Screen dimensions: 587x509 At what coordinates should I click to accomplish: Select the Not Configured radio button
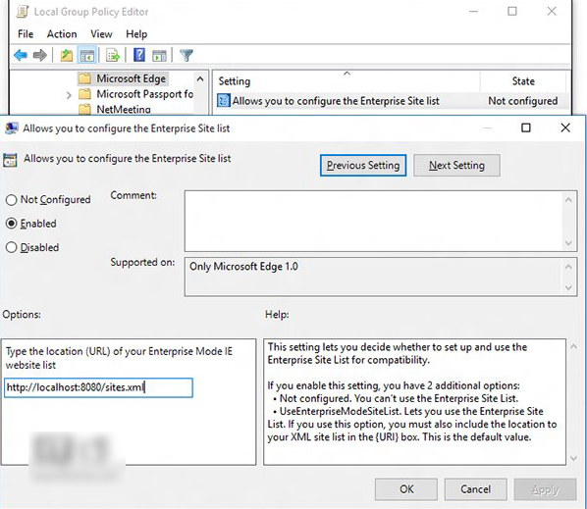(x=11, y=200)
